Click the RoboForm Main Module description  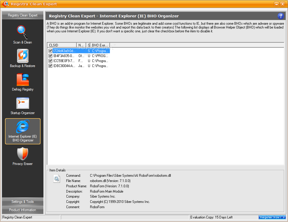pos(106,191)
